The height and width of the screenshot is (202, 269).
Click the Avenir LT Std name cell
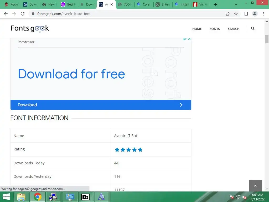pos(151,136)
